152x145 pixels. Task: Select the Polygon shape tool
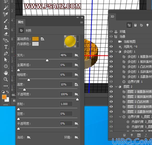click(6, 66)
